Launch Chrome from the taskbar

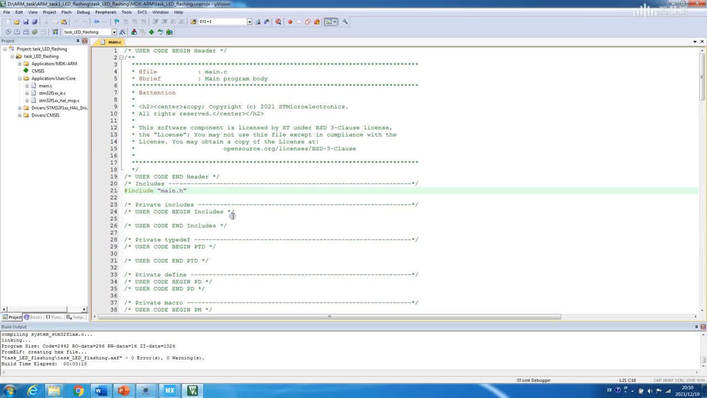pos(78,391)
